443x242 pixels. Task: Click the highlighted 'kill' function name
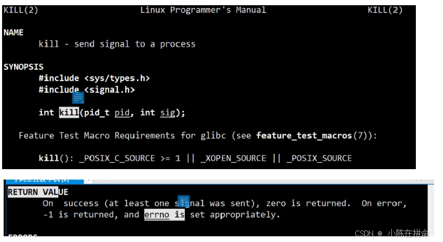pos(69,112)
